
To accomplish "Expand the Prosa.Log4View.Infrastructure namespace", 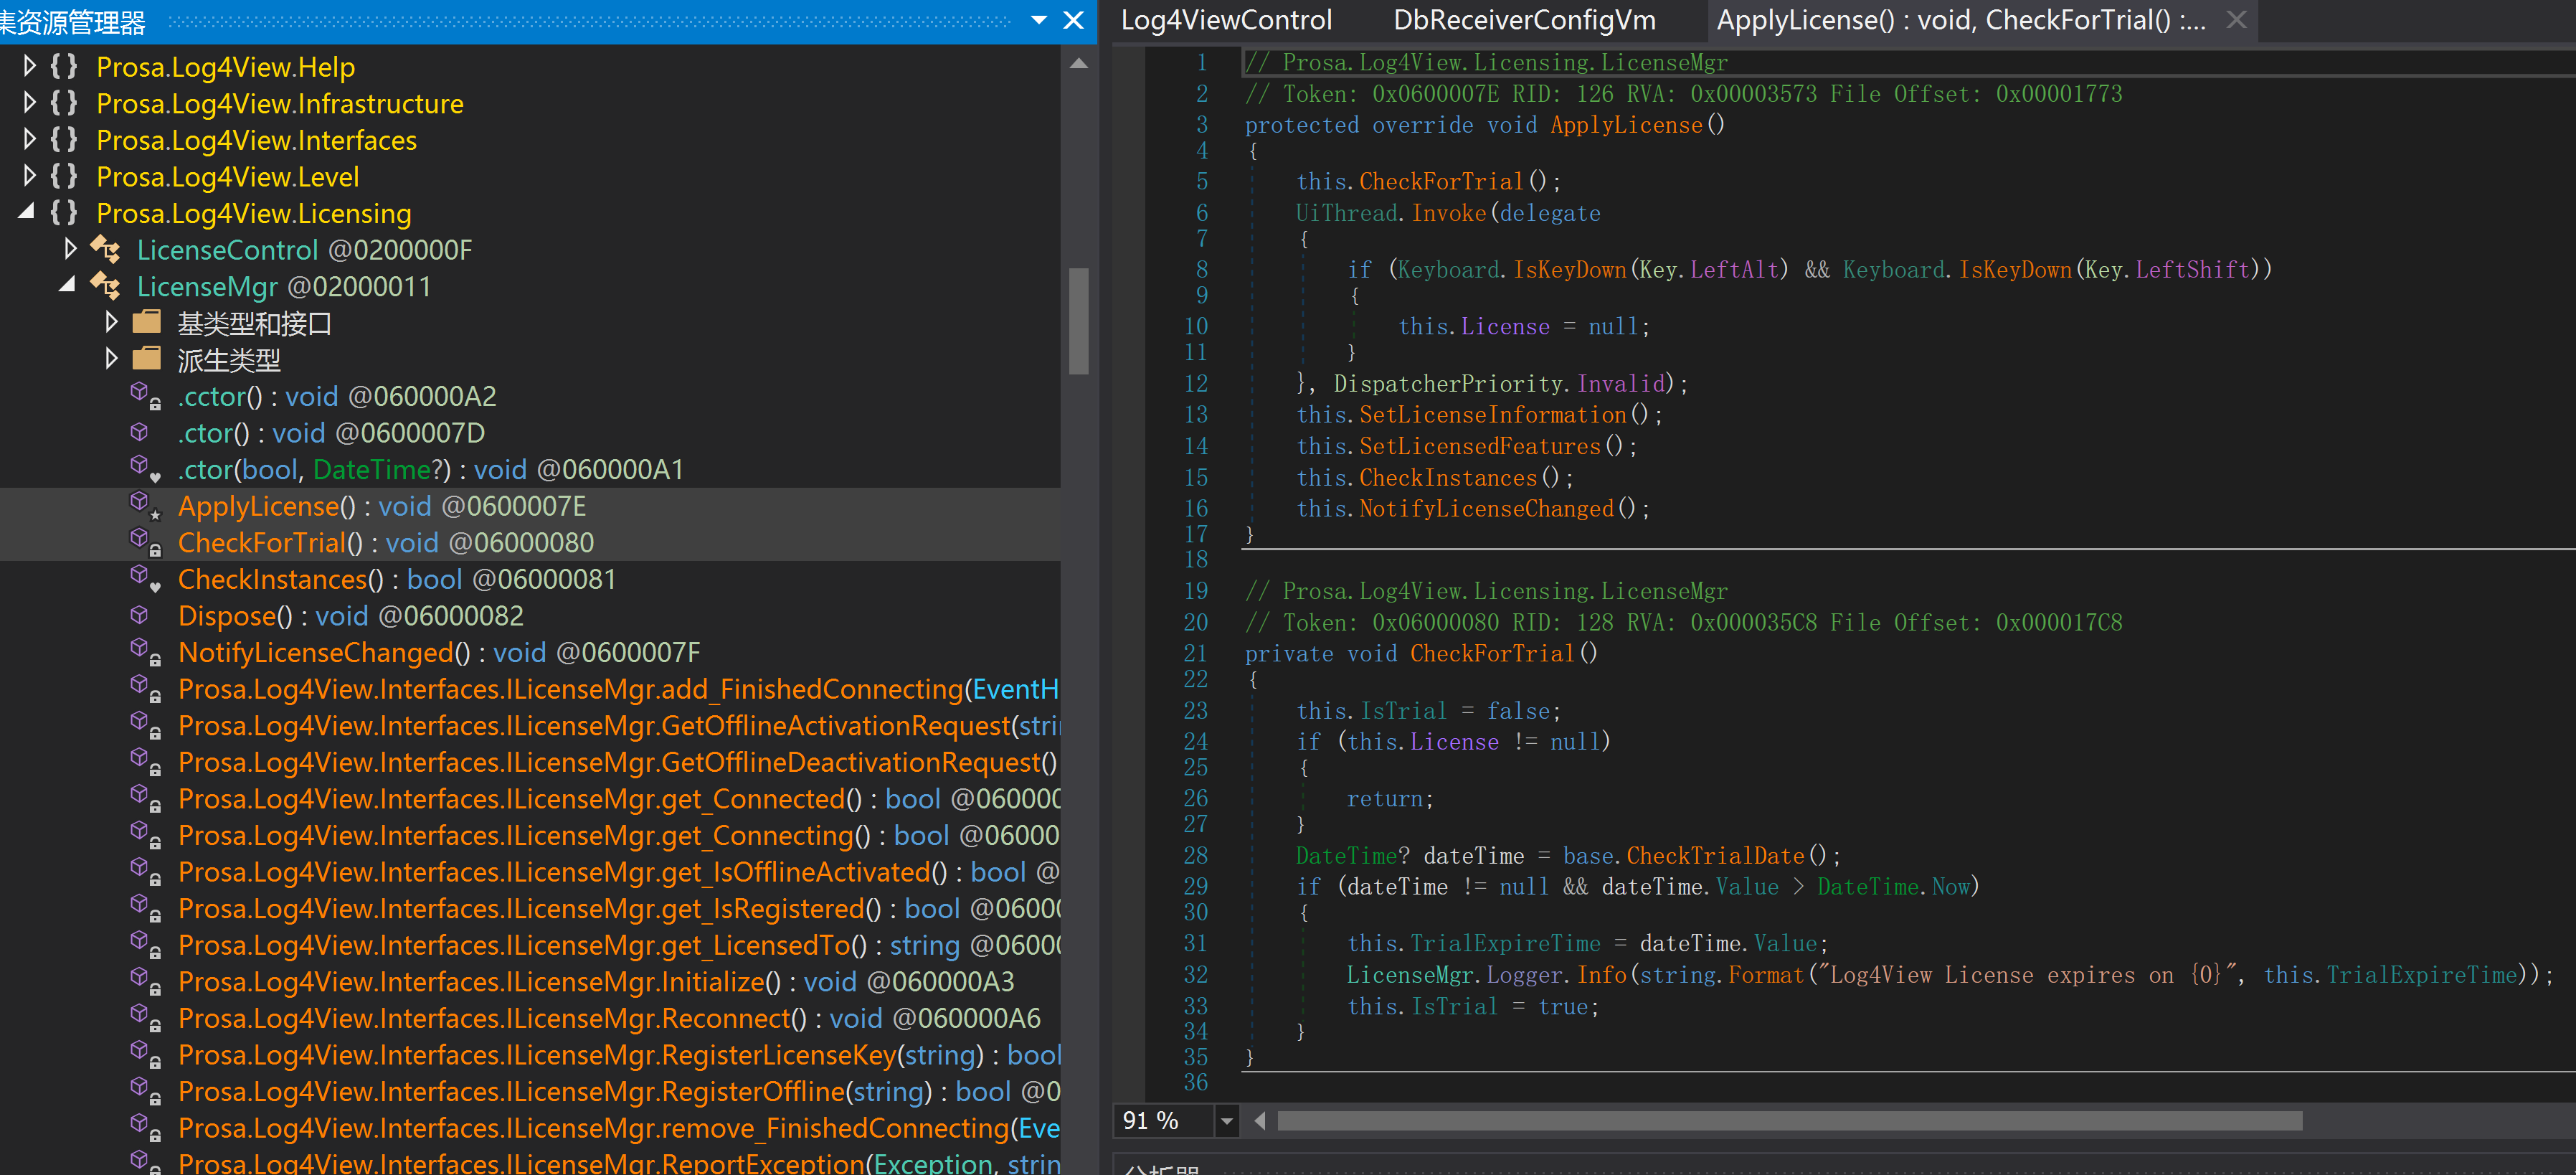I will tap(29, 103).
